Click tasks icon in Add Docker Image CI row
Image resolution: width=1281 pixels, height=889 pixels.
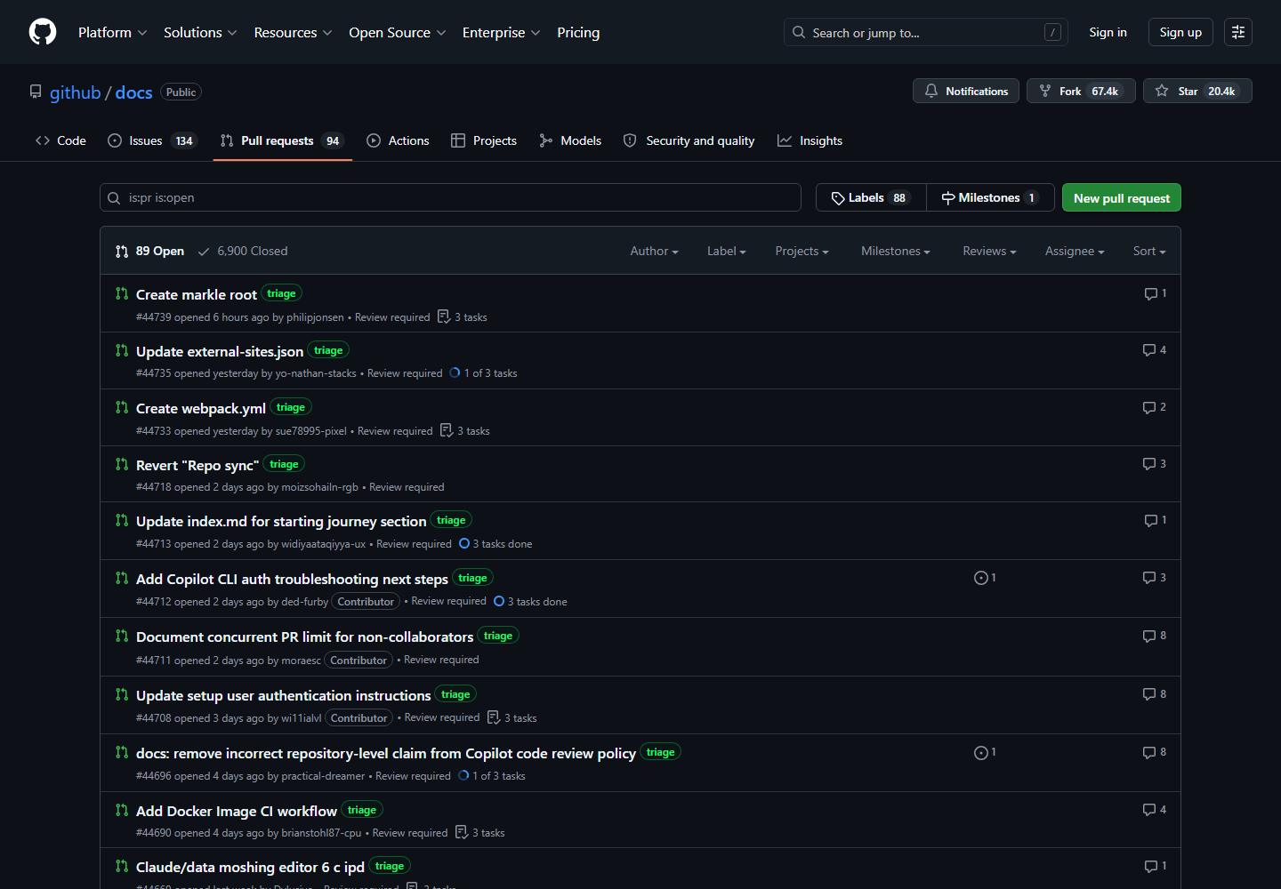pyautogui.click(x=462, y=832)
